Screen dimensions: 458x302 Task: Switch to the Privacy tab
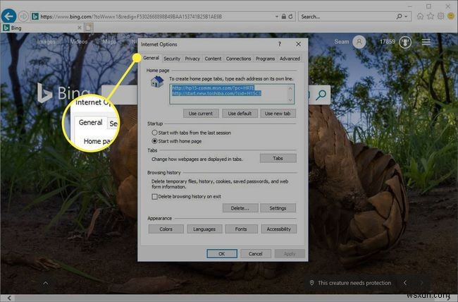point(192,59)
